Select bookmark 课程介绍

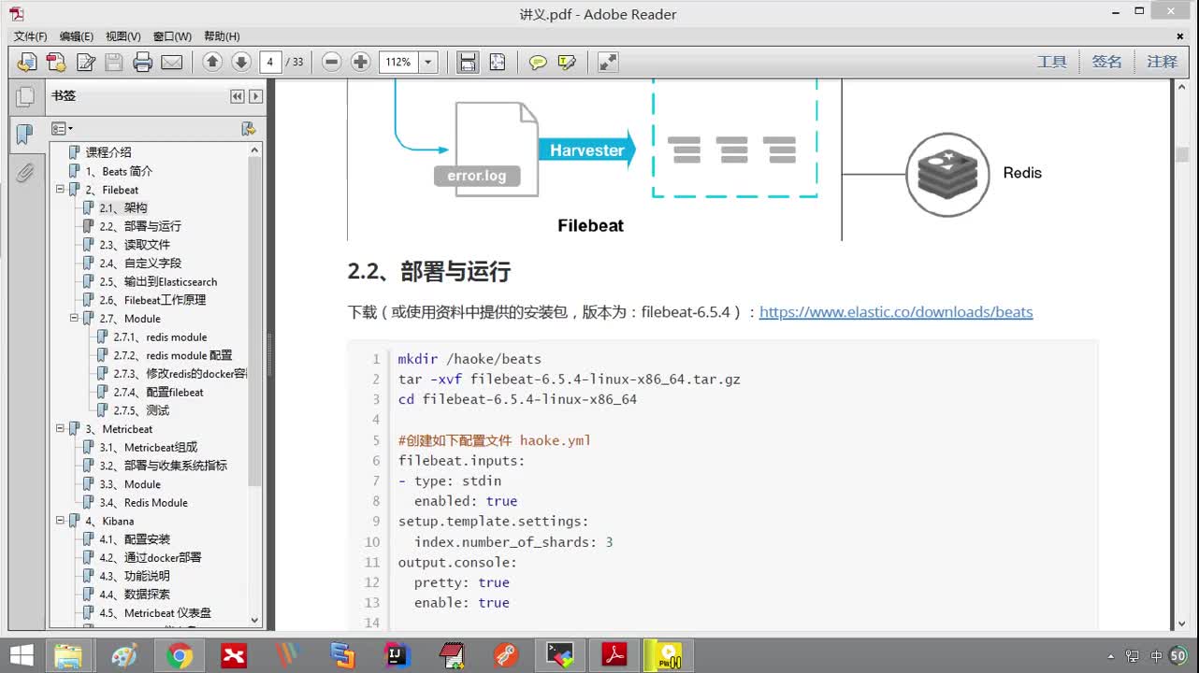click(108, 152)
